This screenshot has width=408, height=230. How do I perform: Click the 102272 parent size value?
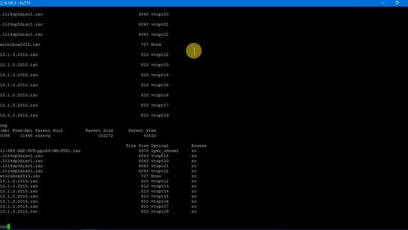tap(105, 135)
